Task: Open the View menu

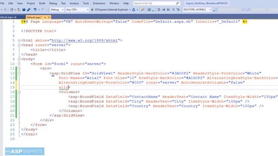Action: click(20, 3)
